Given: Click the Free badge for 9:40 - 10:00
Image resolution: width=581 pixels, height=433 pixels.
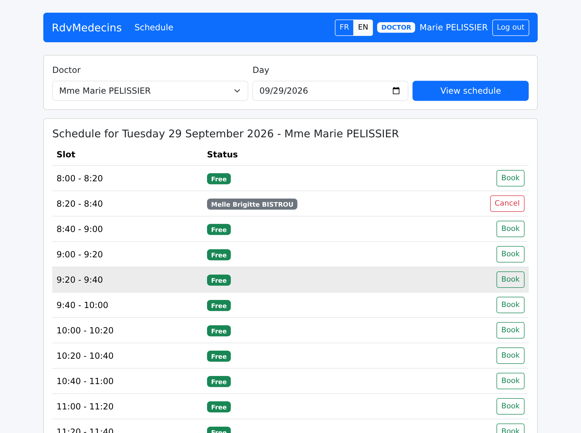Looking at the screenshot, I should tap(219, 306).
